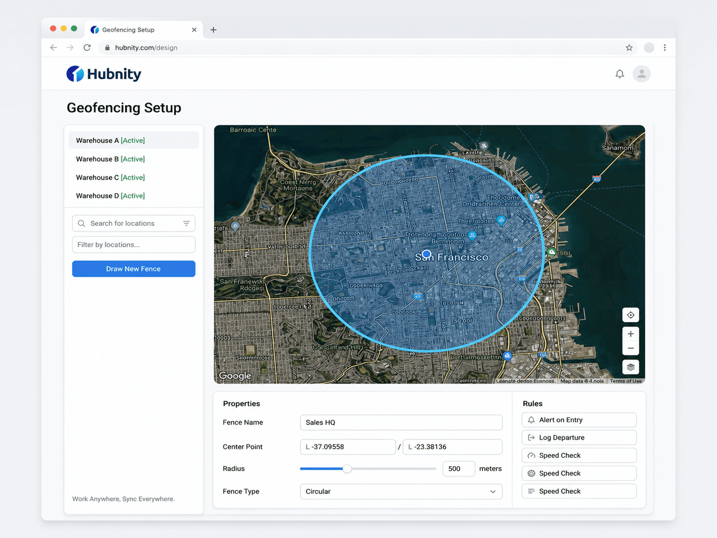This screenshot has width=717, height=538.
Task: Close the Geofencing Setup tab
Action: tap(194, 30)
